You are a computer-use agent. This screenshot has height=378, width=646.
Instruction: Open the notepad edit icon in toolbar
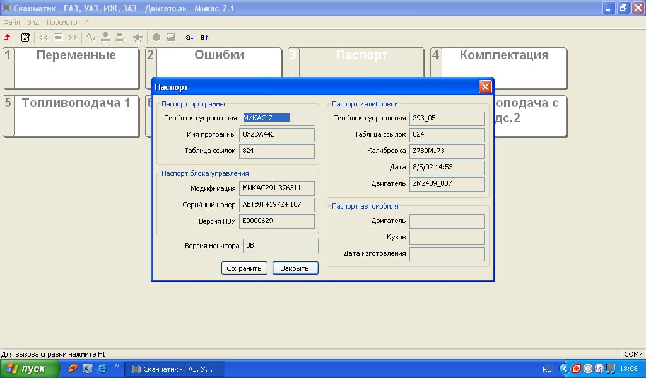25,37
